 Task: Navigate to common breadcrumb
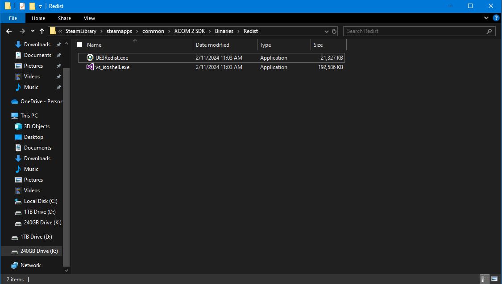(x=153, y=31)
